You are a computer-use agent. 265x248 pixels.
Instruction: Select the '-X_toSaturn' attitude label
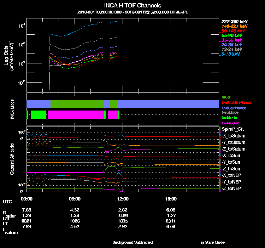234,136
